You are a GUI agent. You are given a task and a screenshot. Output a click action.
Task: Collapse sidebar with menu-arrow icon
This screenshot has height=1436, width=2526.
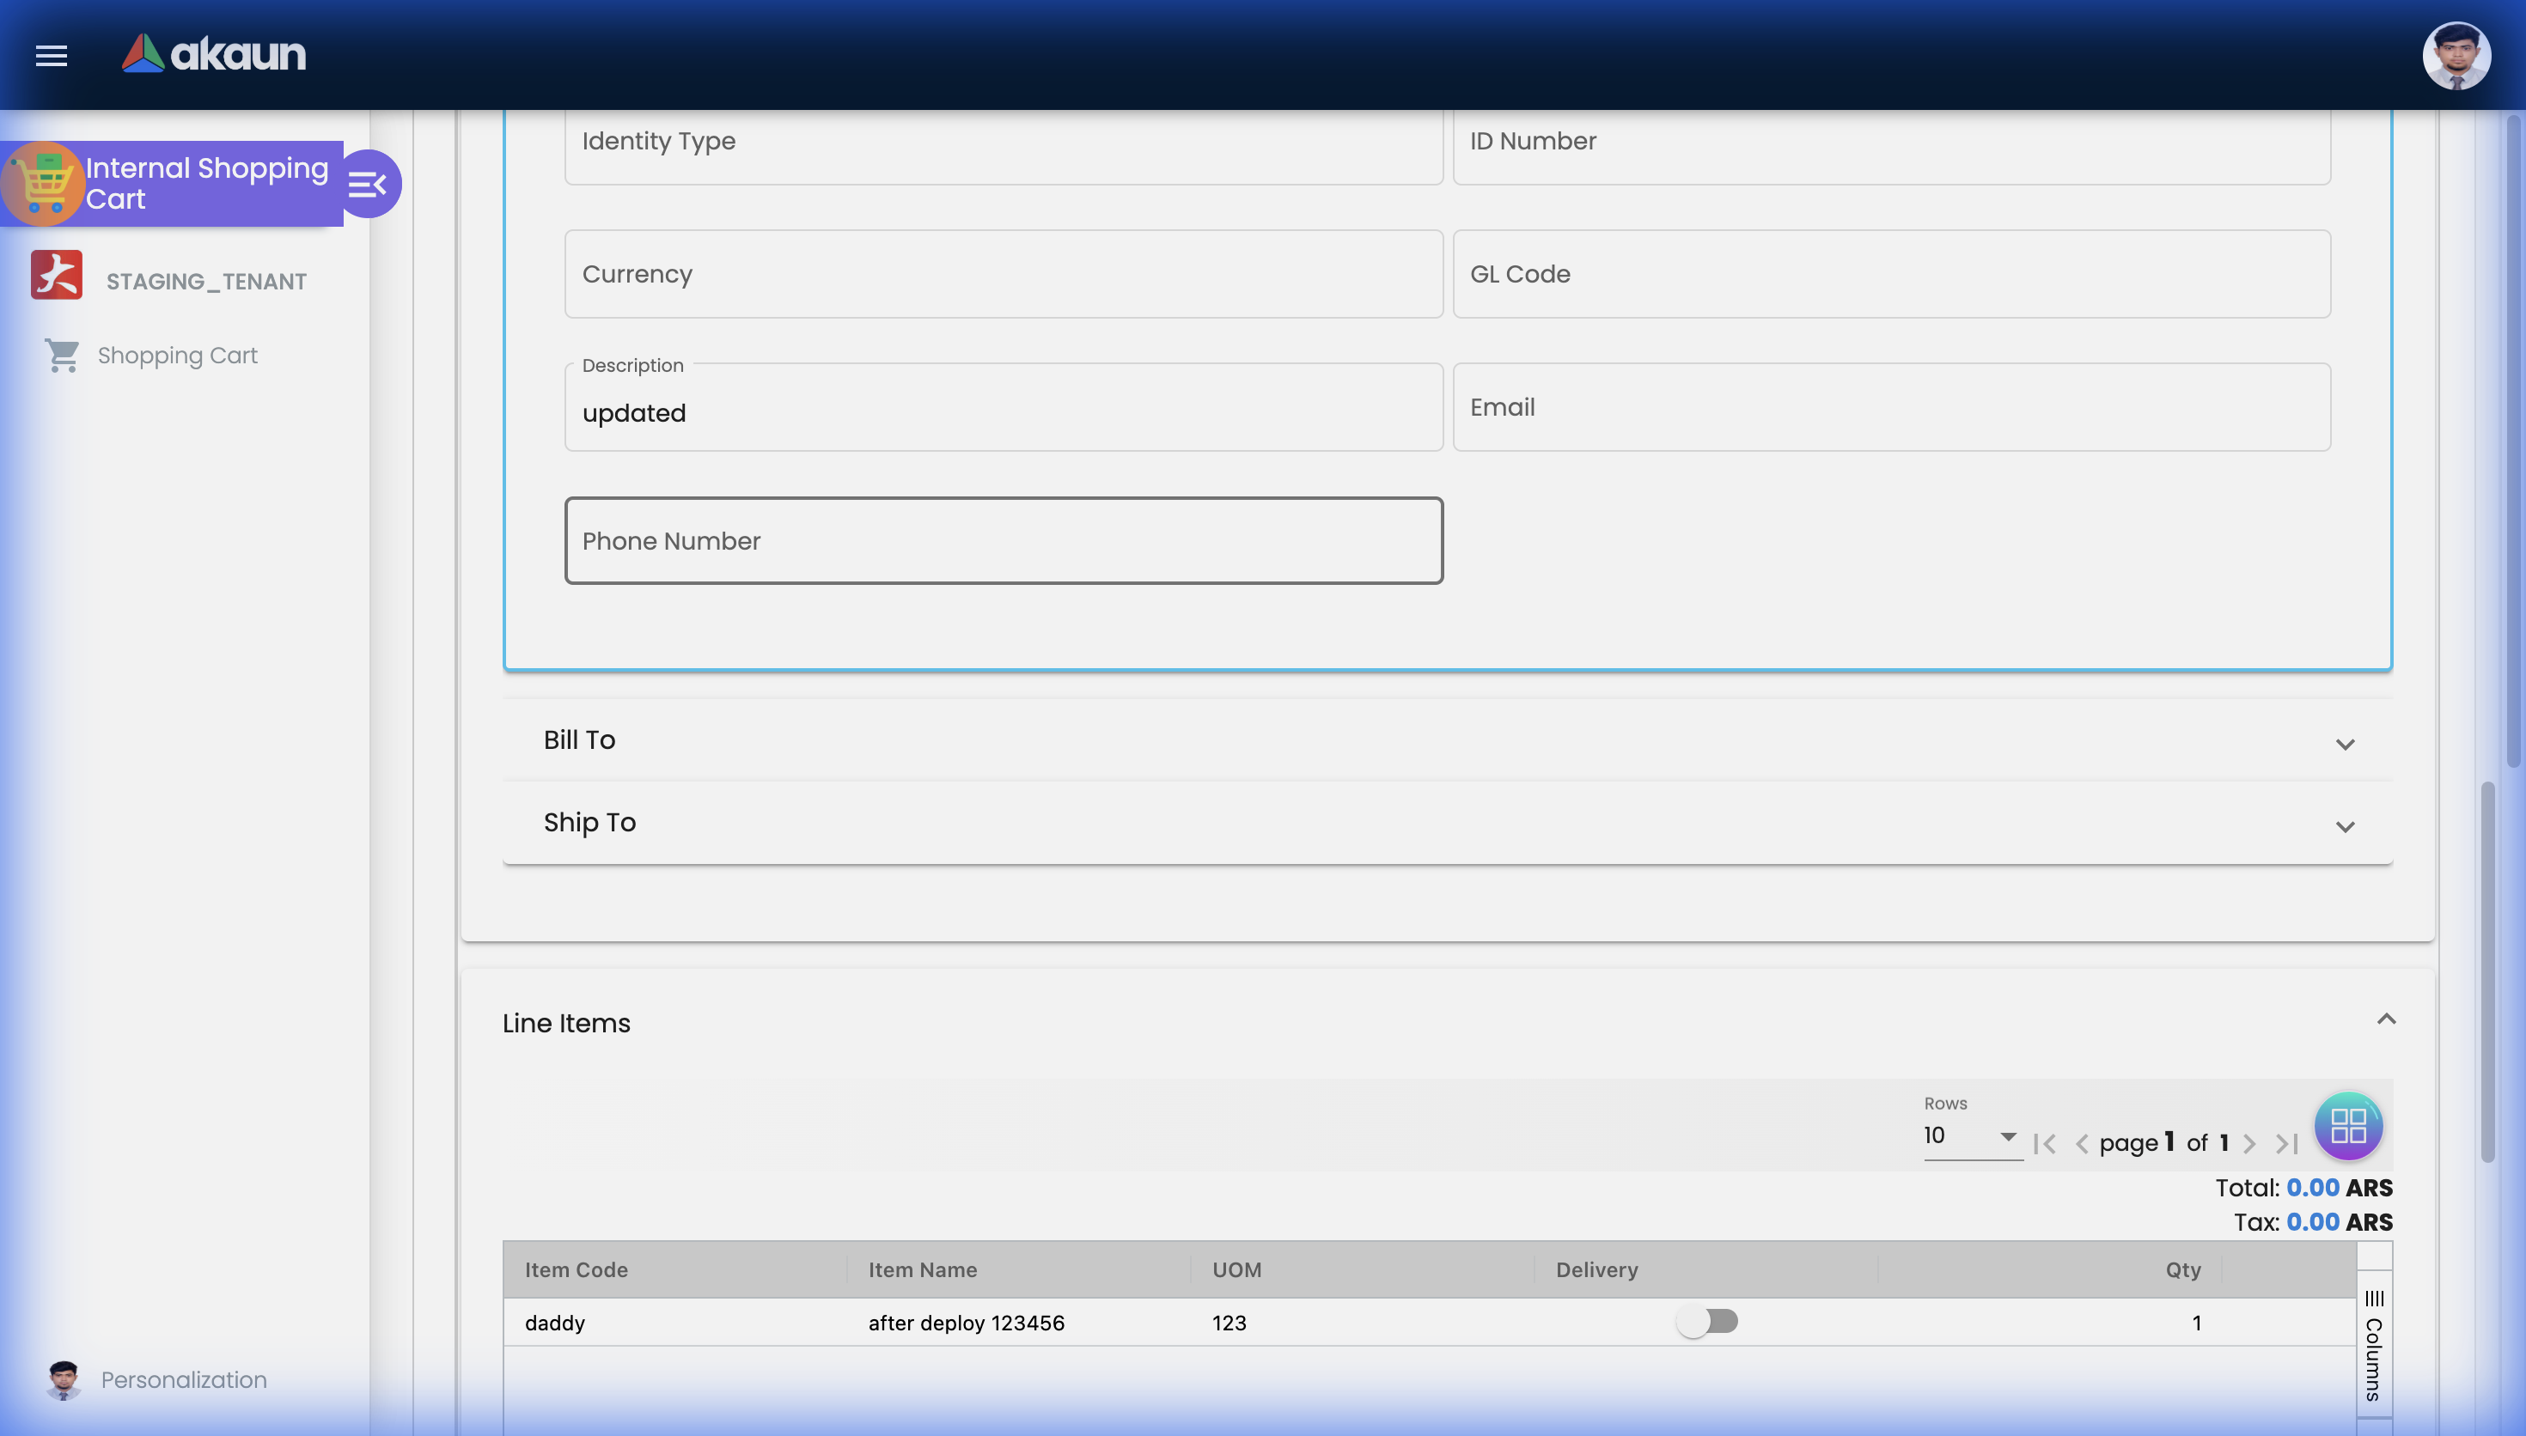367,185
